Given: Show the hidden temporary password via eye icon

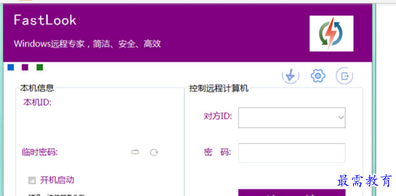Looking at the screenshot, I should (135, 153).
